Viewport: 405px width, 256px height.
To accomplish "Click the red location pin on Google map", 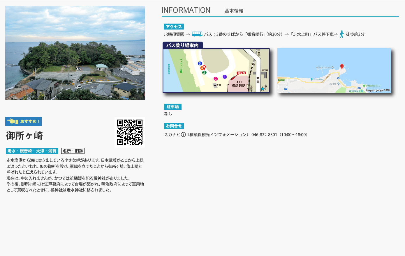I will (342, 67).
